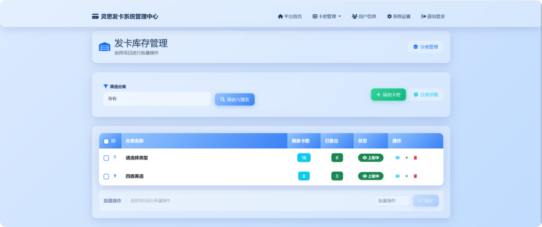Click trash icon for 四级英语 row
This screenshot has height=227, width=542.
[415, 176]
